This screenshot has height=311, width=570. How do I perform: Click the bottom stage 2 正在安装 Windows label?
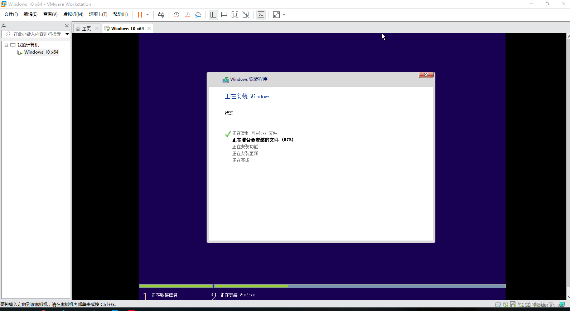(x=237, y=295)
